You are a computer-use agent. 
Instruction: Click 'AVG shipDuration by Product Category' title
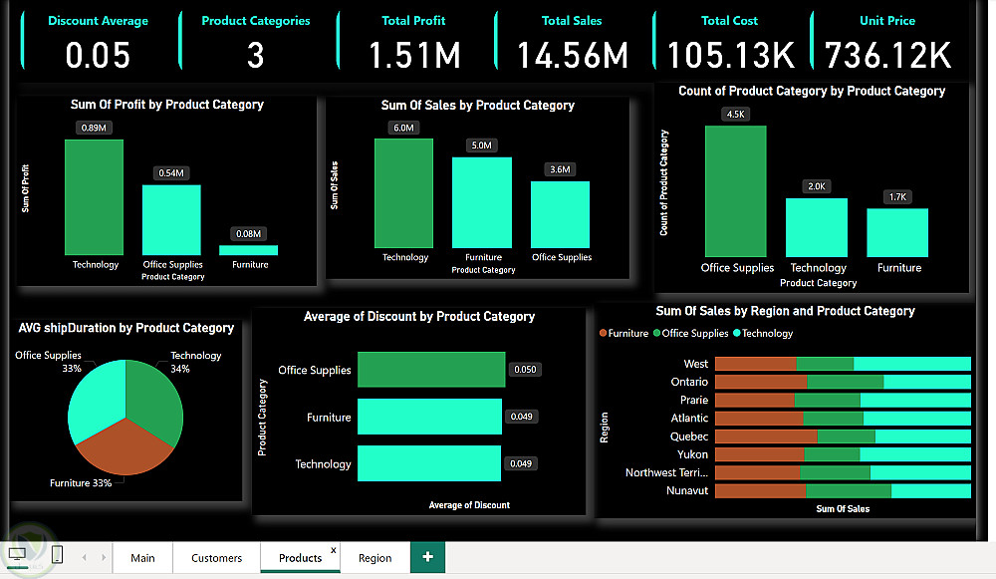(x=125, y=328)
